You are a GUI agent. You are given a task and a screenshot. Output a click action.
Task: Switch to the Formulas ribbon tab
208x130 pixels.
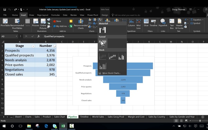[56, 15]
